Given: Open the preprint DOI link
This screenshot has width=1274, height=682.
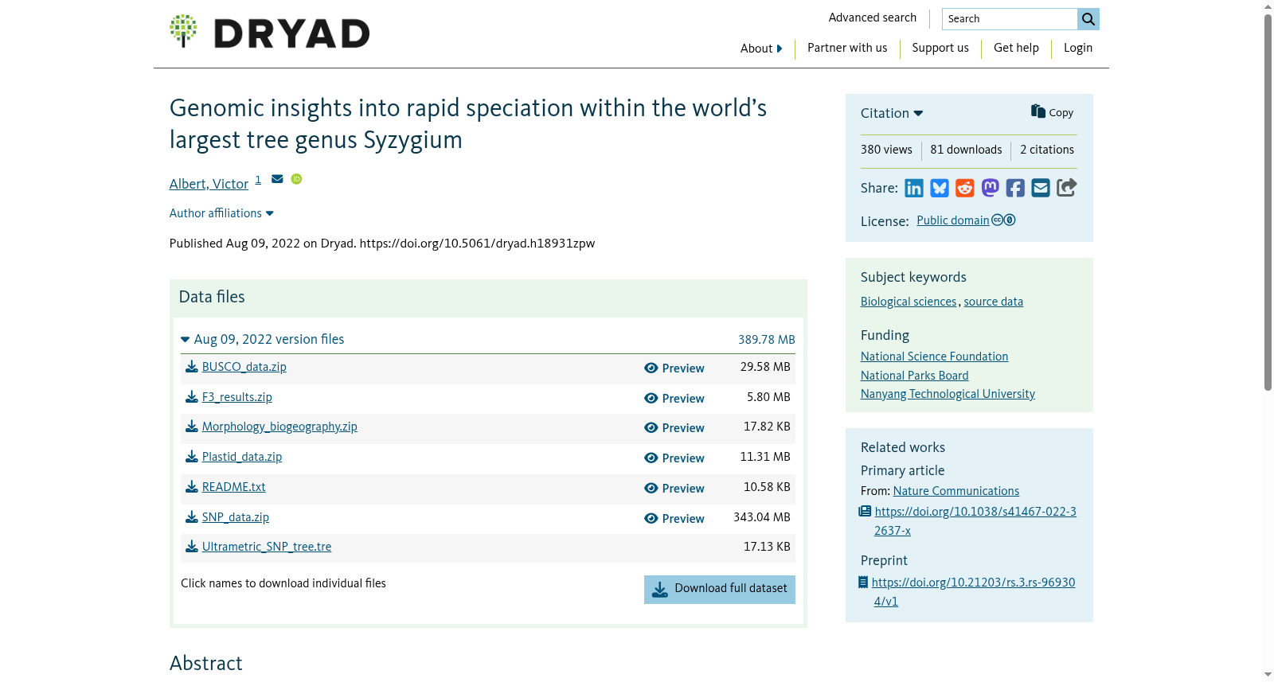Looking at the screenshot, I should pos(973,592).
